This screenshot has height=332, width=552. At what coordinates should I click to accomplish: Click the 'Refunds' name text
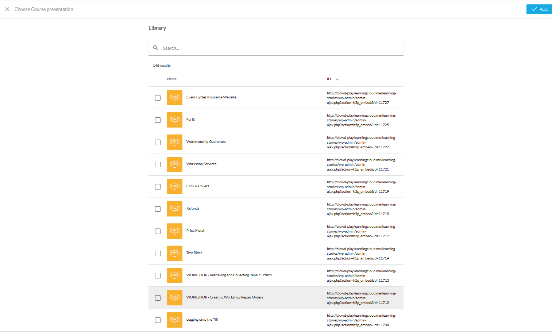tap(193, 208)
